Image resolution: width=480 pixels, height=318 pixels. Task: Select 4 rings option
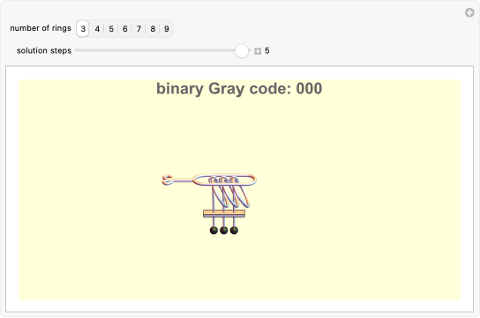(x=97, y=29)
